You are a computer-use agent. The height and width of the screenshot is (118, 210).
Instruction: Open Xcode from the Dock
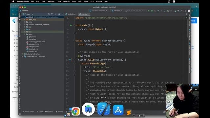pos(104,108)
